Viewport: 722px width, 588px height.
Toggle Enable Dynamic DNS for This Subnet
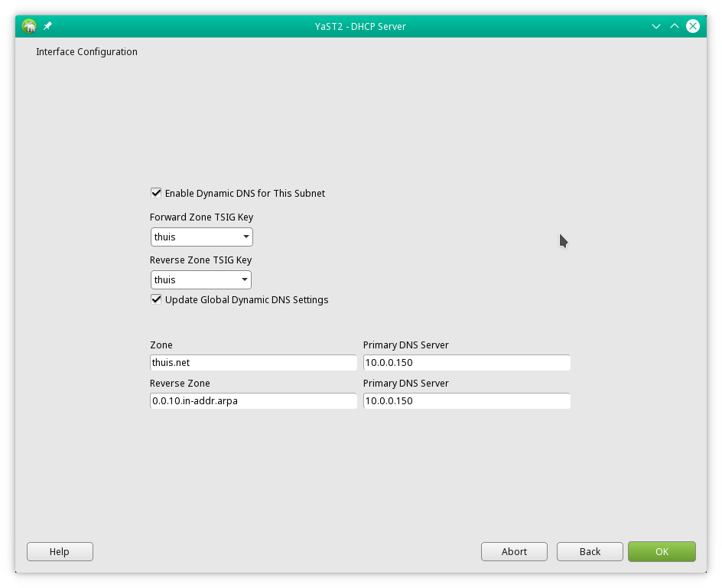point(157,194)
